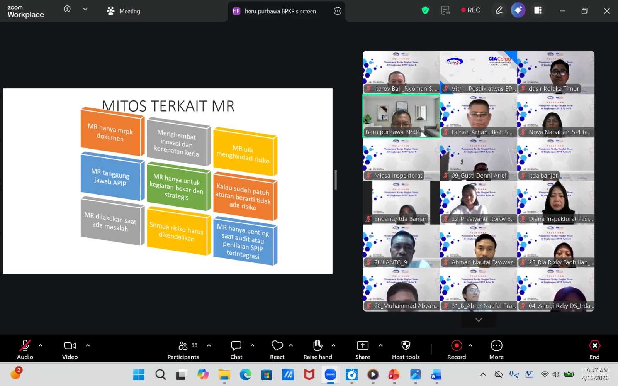Show more participants with down chevron
618x386 pixels.
click(x=479, y=320)
